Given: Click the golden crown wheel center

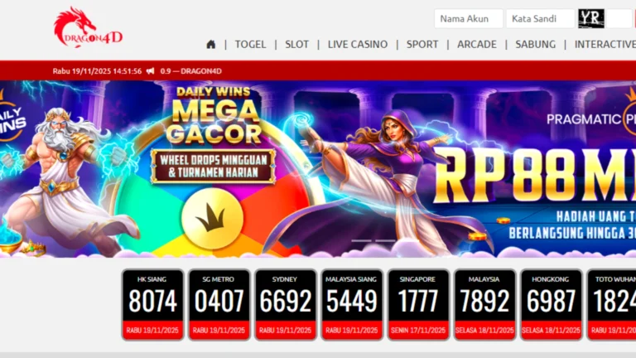Looking at the screenshot, I should coord(212,219).
